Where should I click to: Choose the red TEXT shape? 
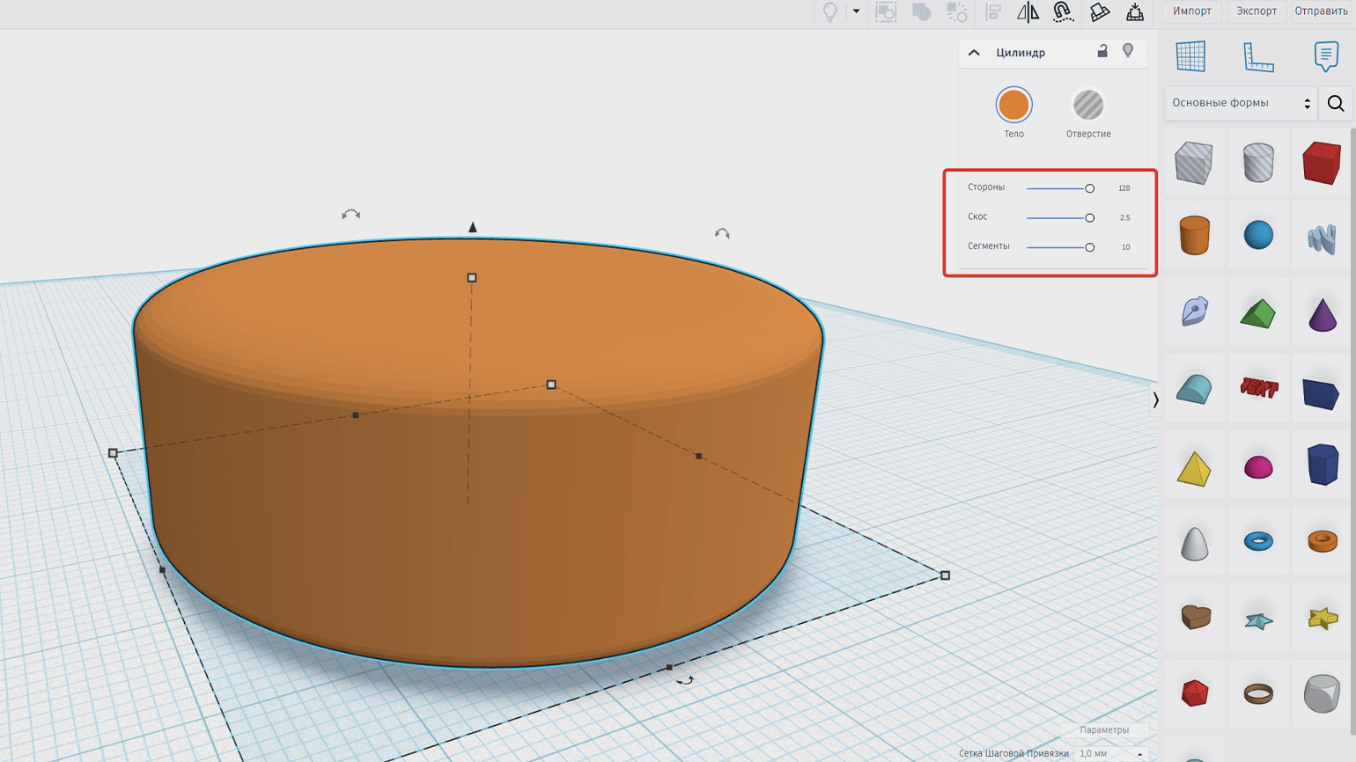(1258, 388)
